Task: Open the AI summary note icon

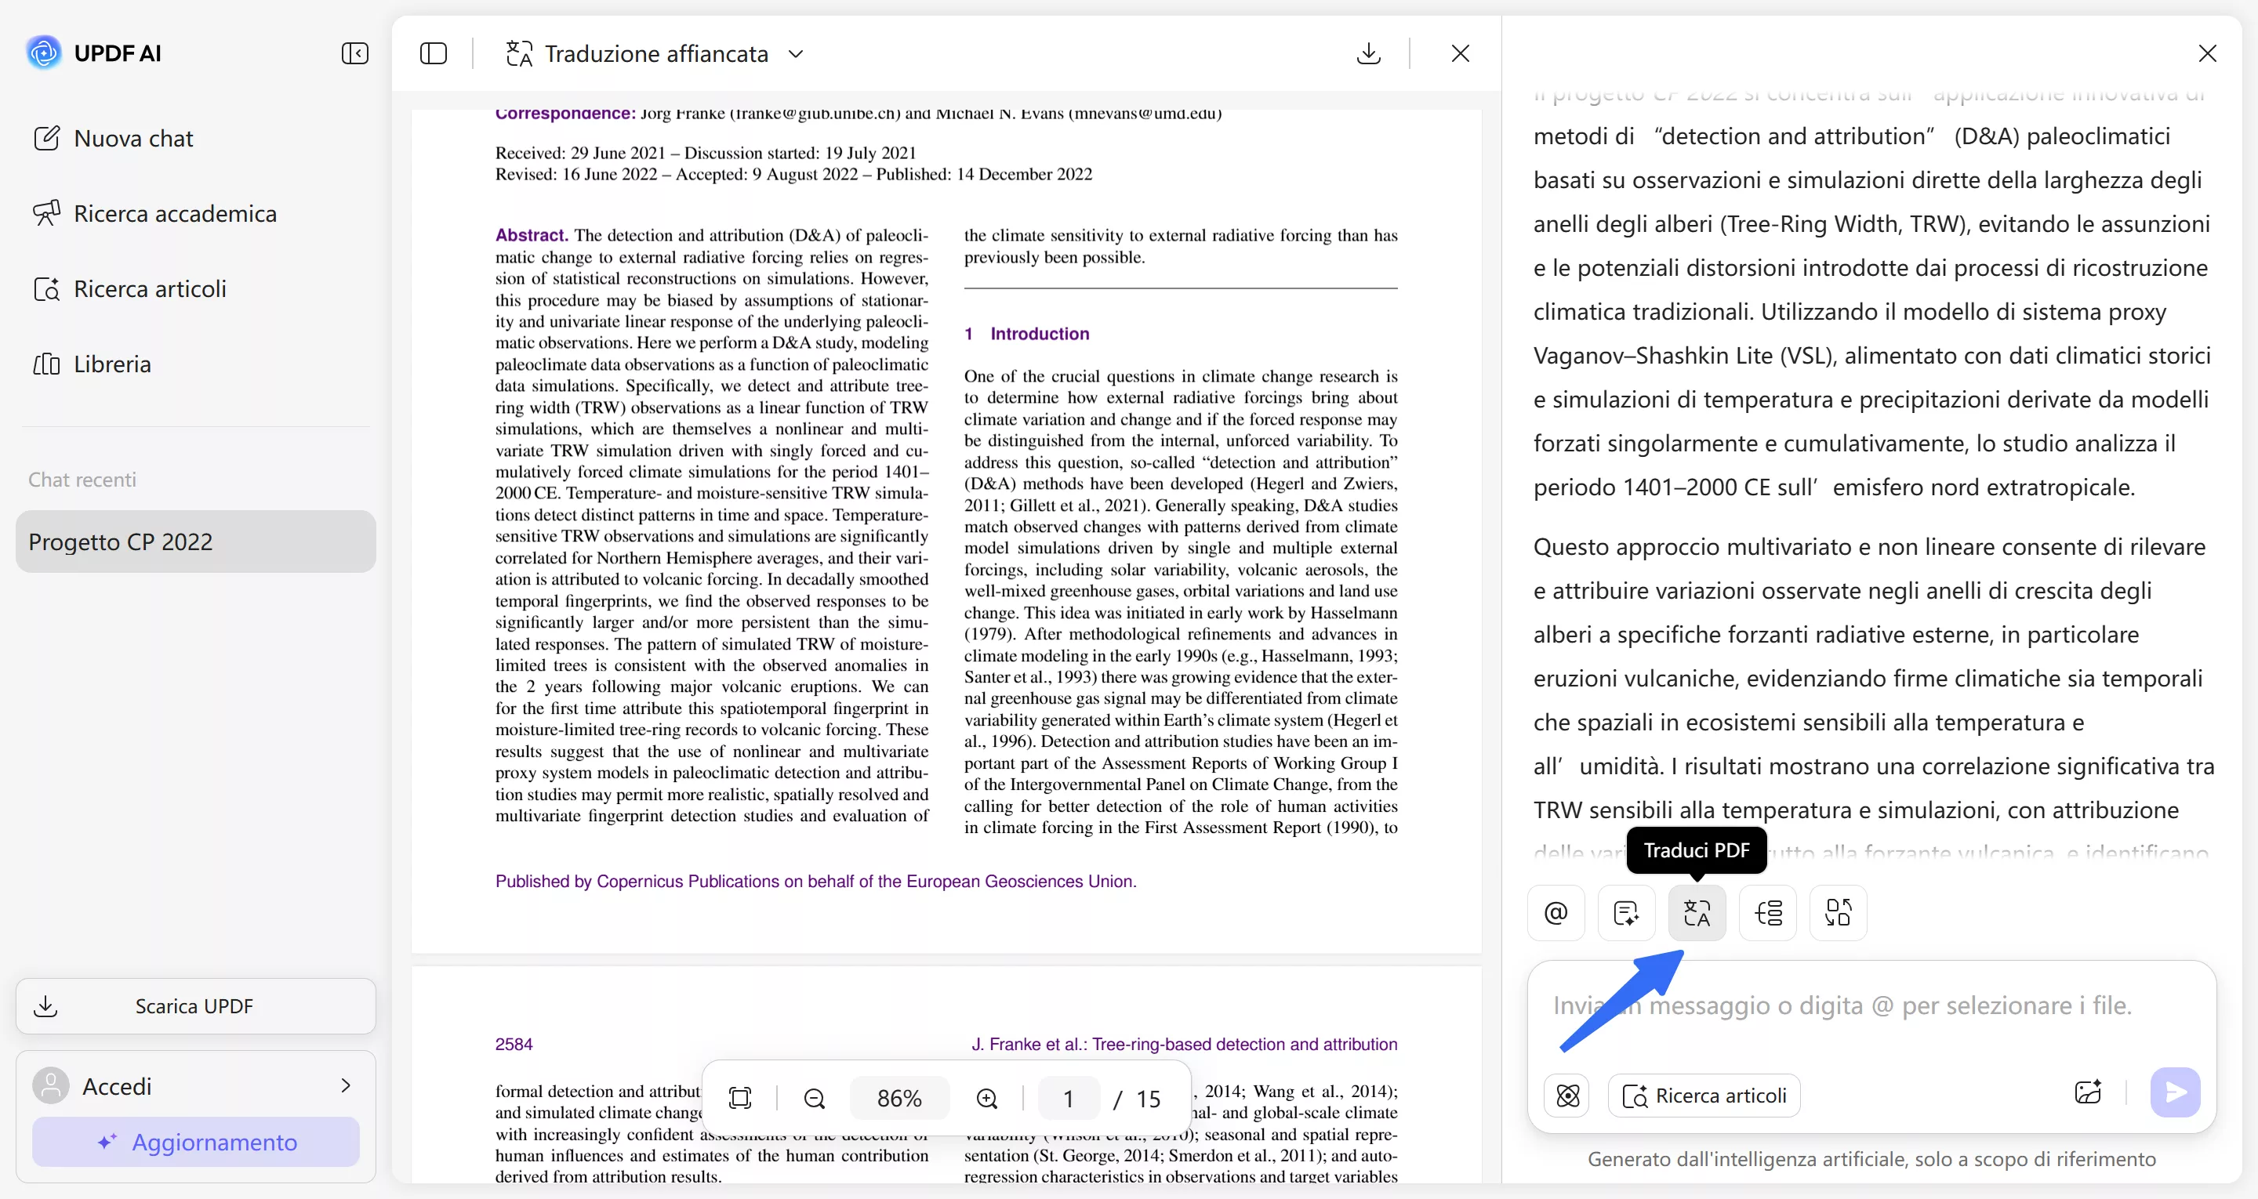Action: [1626, 912]
